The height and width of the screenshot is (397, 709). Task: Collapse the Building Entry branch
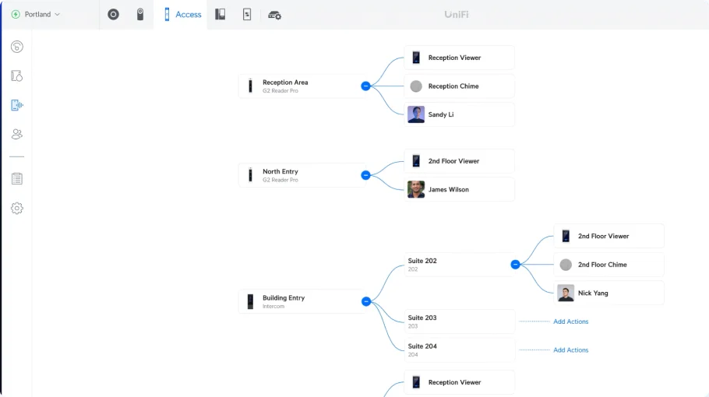366,301
